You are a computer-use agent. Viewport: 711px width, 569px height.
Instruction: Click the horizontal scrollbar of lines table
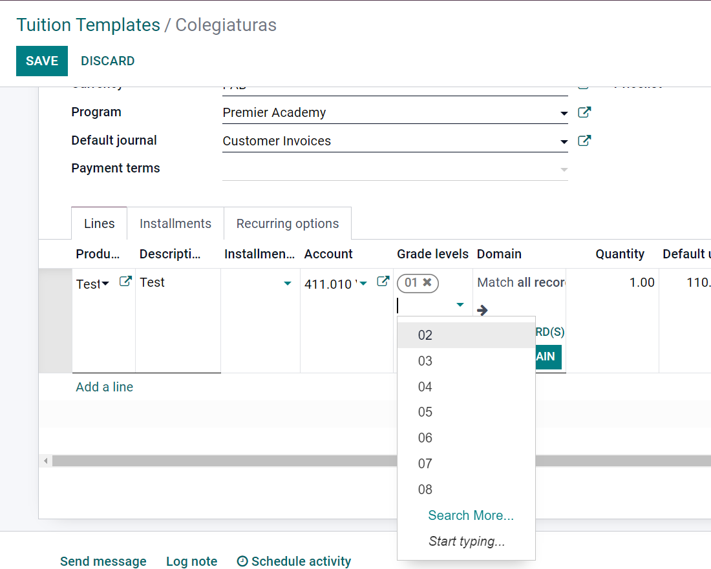coord(220,461)
